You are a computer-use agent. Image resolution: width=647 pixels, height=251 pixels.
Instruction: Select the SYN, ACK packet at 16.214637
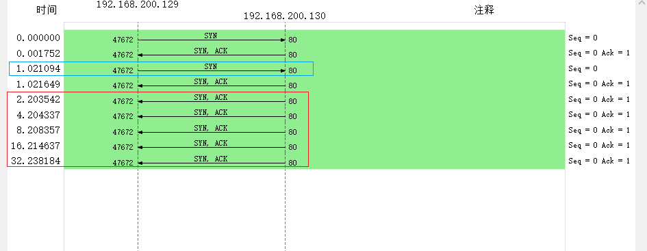(314, 146)
